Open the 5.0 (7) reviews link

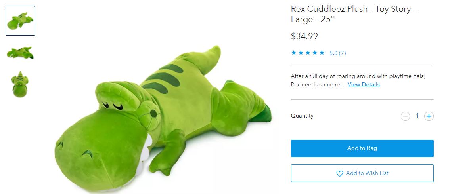tap(338, 53)
